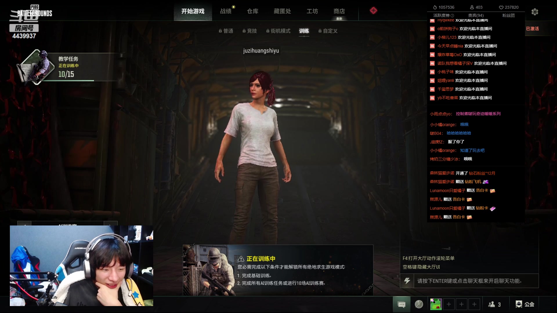The image size is (557, 313).
Task: Toggle the radar icon in bottom bar
Action: (419, 304)
